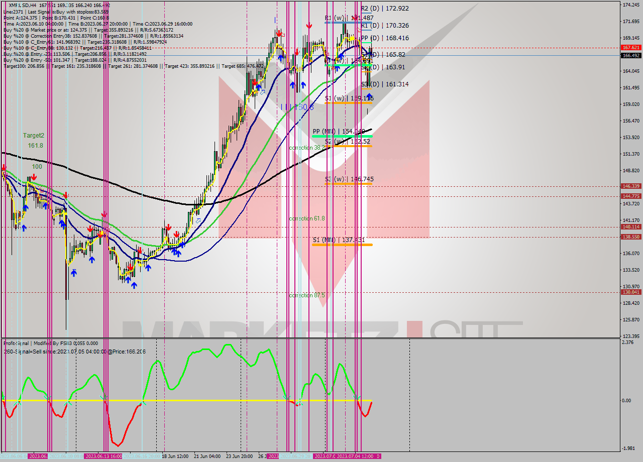Click the green Target2 label
The height and width of the screenshot is (462, 643).
click(33, 136)
